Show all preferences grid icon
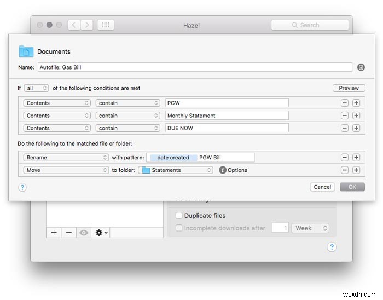The width and height of the screenshot is (383, 300). tap(106, 25)
